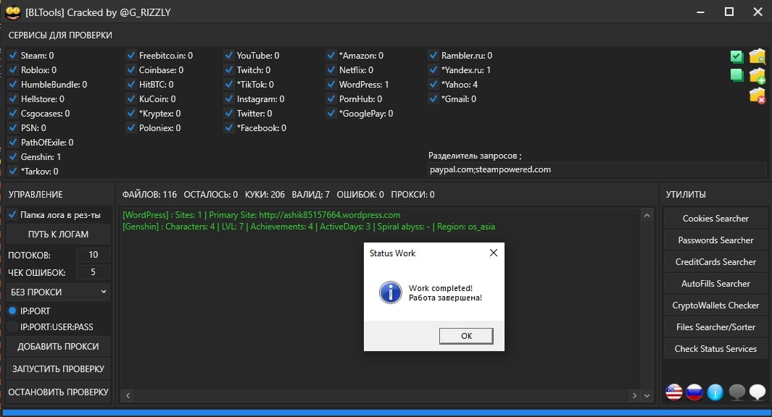Click the log panel scroll left arrow
772x417 pixels.
[128, 395]
